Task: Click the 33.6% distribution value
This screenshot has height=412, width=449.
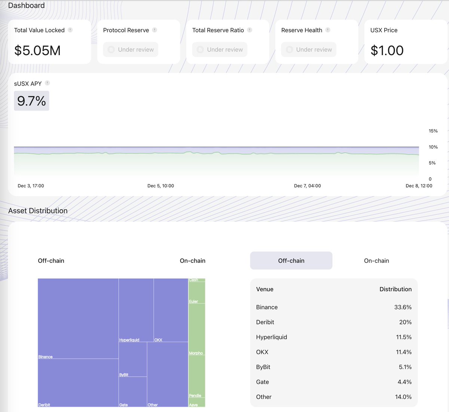Action: [403, 307]
